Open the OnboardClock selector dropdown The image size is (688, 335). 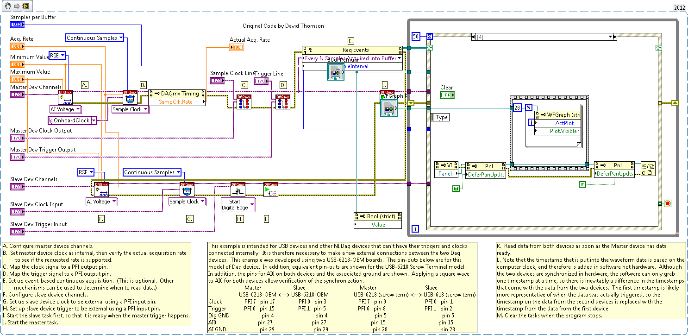point(72,120)
